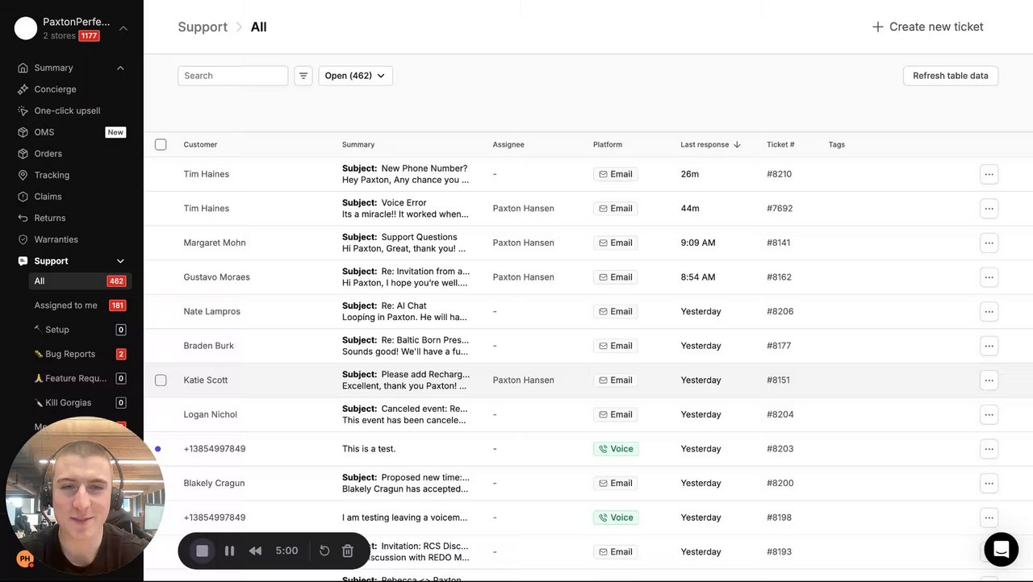Click the ticket Search field
The height and width of the screenshot is (582, 1033).
(x=233, y=76)
